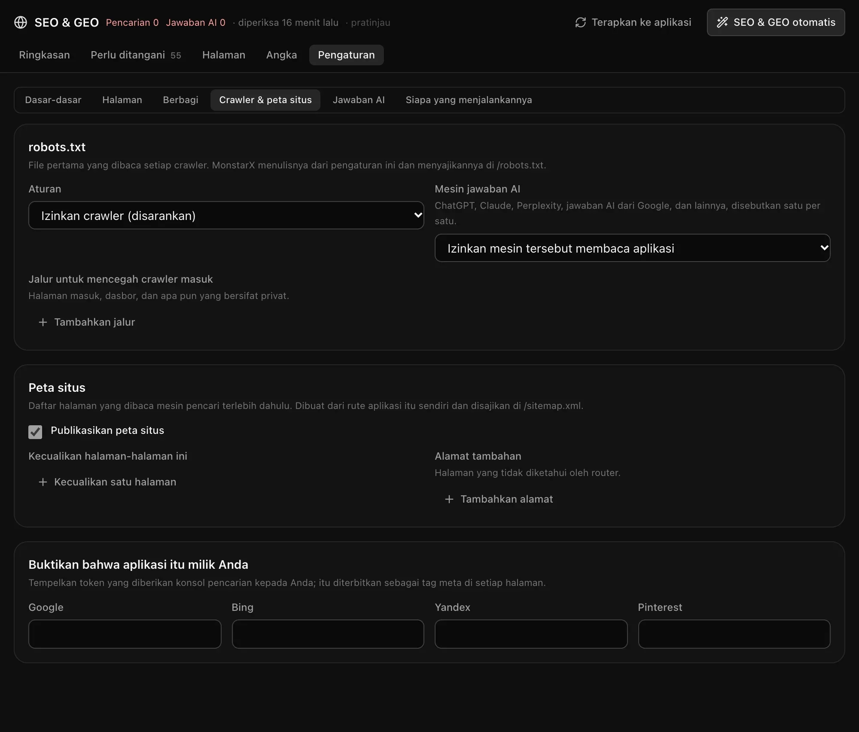Focus the Bing verification token field
The width and height of the screenshot is (859, 732).
[x=328, y=634]
